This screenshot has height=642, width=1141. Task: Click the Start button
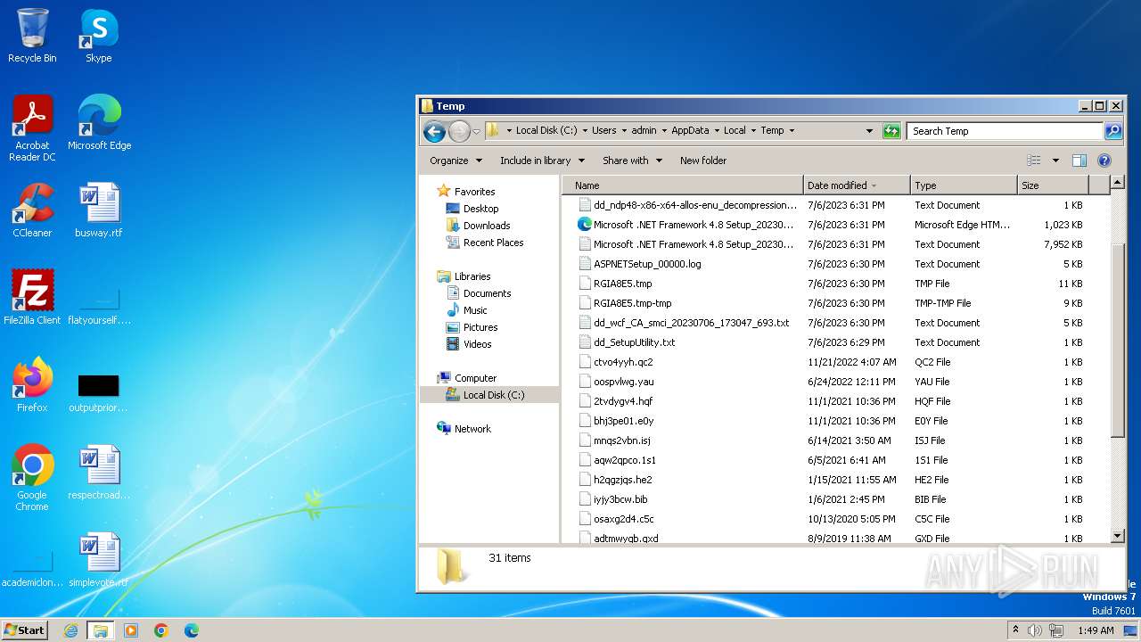pyautogui.click(x=25, y=630)
